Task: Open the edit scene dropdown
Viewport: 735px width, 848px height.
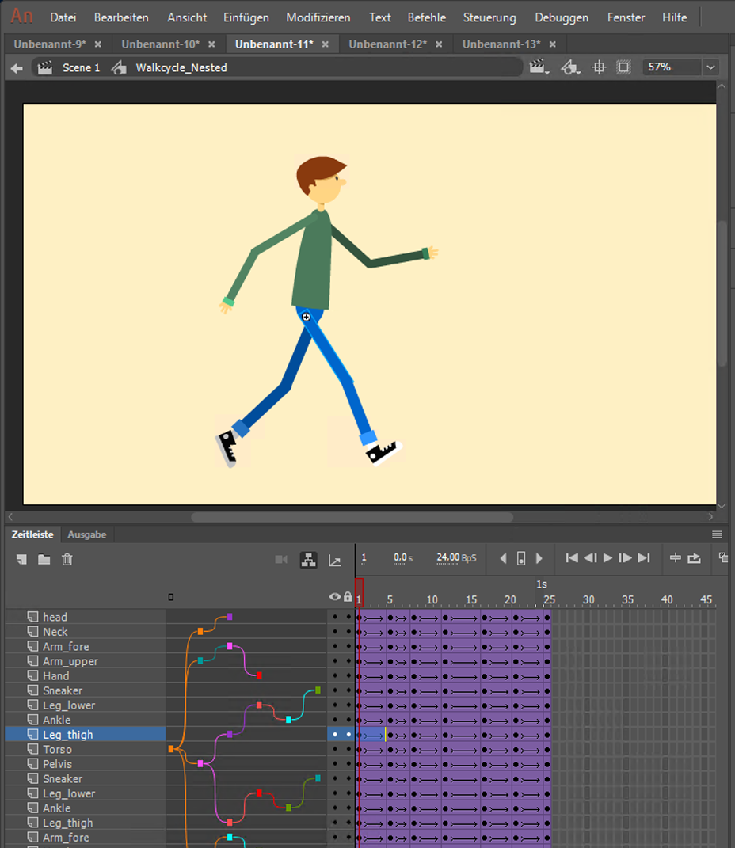Action: pyautogui.click(x=540, y=68)
